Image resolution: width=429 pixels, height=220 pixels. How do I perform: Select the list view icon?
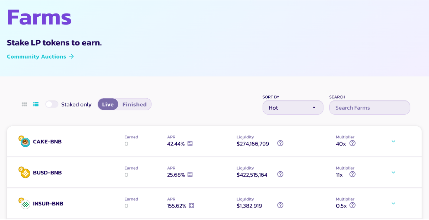tap(36, 104)
